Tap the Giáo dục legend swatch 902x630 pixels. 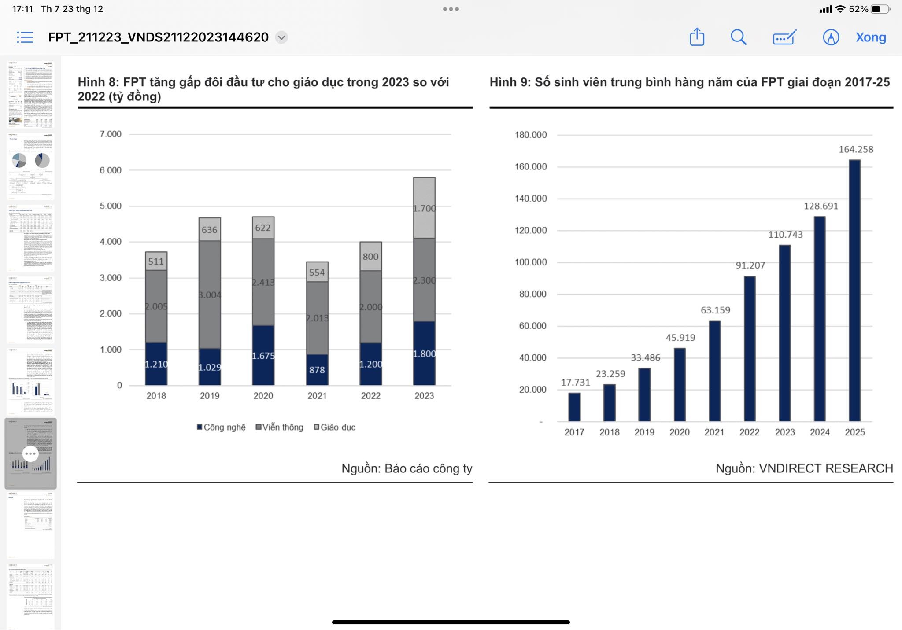point(316,427)
